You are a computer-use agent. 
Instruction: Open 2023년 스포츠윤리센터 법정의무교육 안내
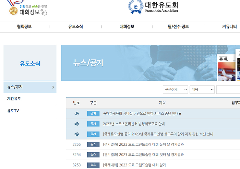click(x=134, y=124)
